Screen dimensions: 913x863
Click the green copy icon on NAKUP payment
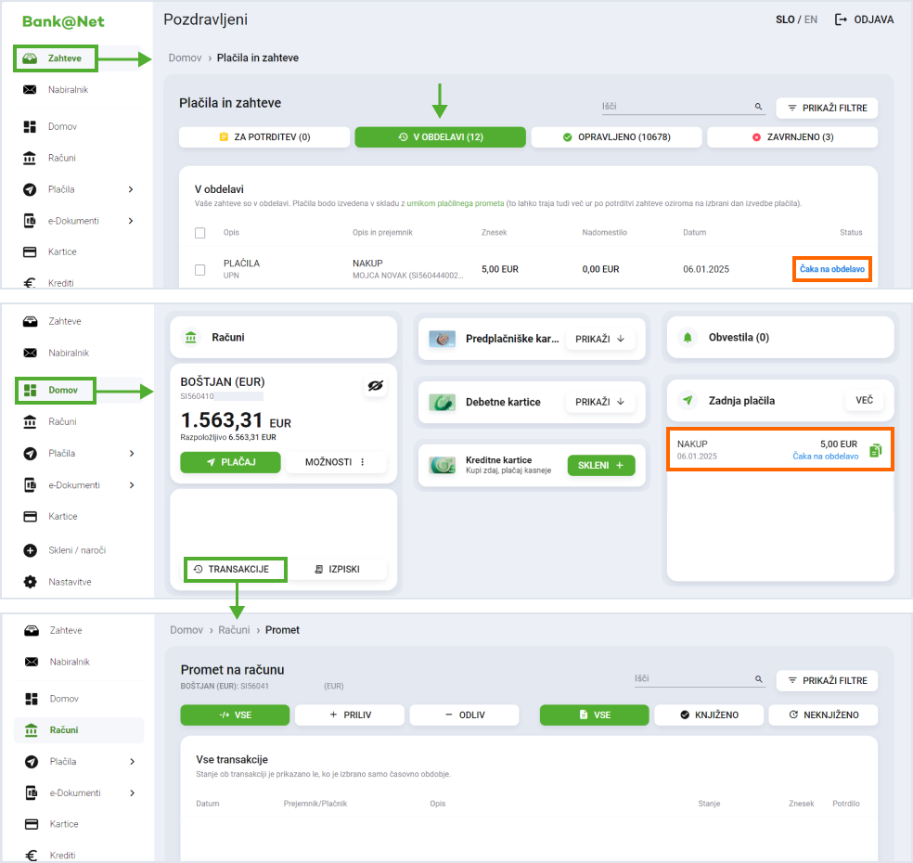(x=875, y=451)
